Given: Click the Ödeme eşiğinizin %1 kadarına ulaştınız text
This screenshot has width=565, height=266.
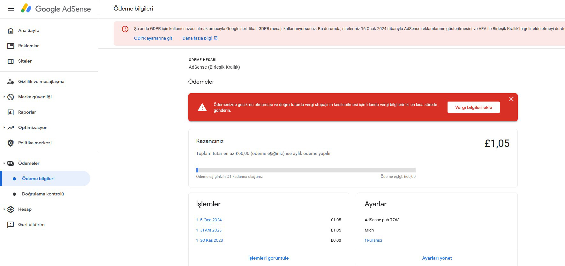Looking at the screenshot, I should [x=229, y=177].
